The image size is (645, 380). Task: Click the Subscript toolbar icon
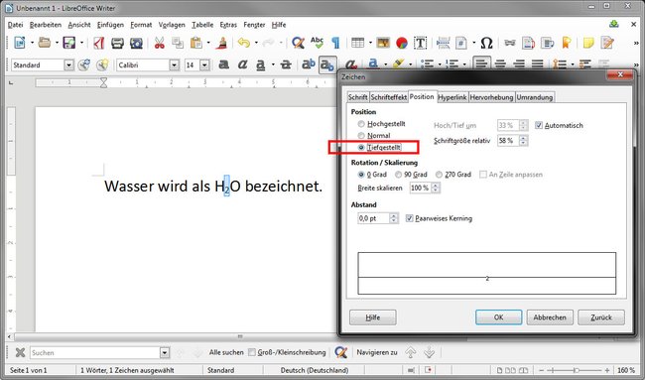(327, 64)
